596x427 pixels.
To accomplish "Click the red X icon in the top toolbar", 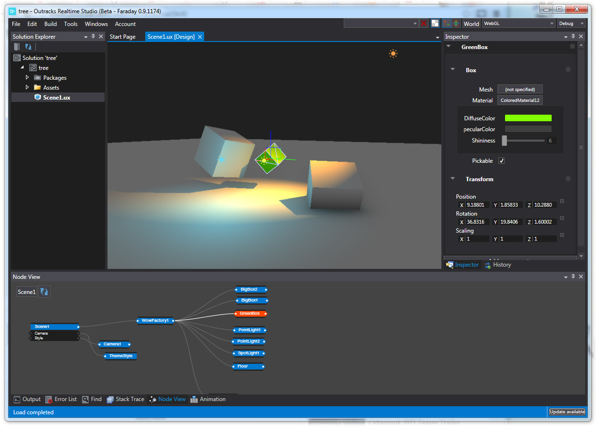I will click(x=424, y=24).
